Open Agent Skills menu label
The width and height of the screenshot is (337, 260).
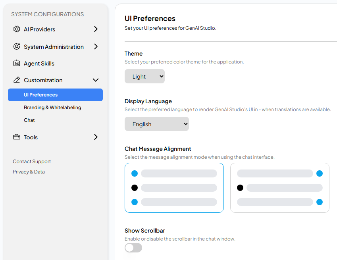coord(39,64)
